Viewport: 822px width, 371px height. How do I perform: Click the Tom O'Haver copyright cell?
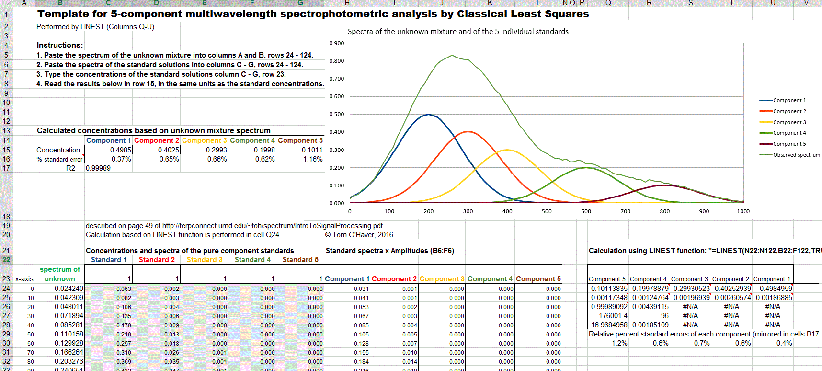point(359,235)
